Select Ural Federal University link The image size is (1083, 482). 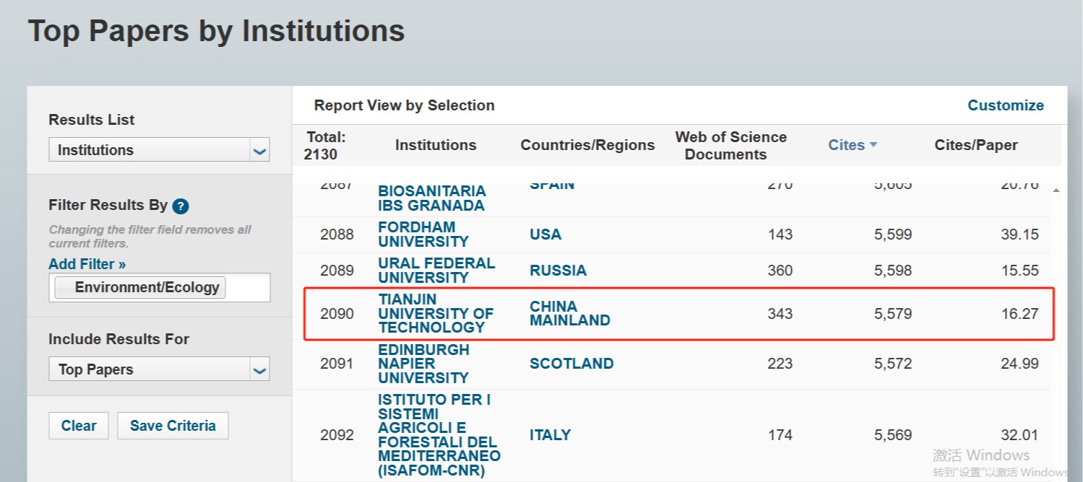click(436, 271)
